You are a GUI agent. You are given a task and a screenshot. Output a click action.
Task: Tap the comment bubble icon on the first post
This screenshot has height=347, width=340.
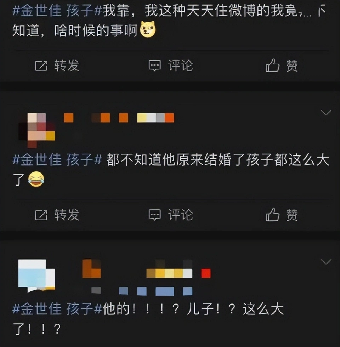[x=154, y=66]
